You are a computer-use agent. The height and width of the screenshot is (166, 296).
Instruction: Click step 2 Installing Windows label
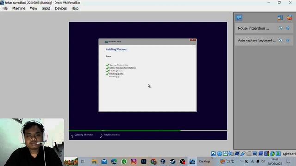(112, 135)
